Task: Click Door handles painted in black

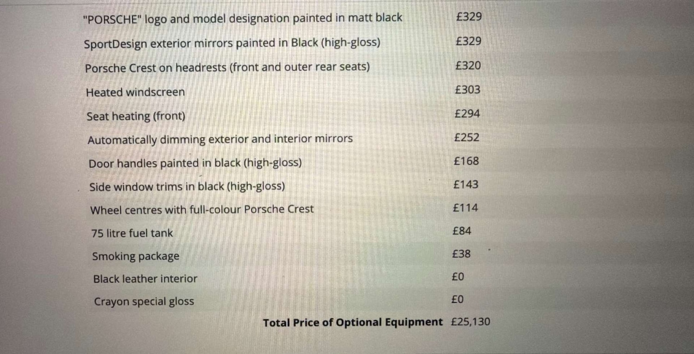Action: (x=195, y=163)
